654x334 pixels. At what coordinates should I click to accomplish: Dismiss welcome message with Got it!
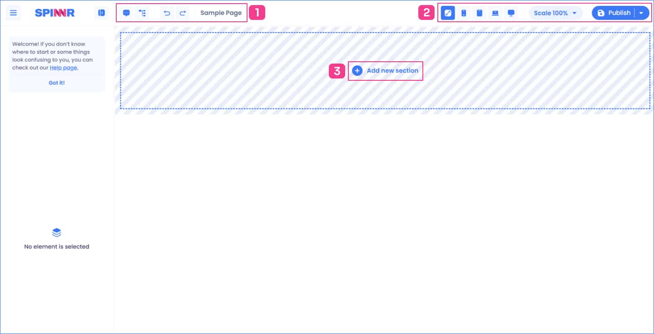tap(57, 83)
